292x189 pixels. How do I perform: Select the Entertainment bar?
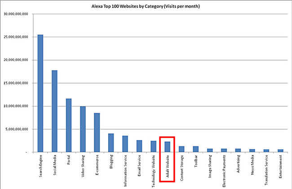(x=280, y=151)
